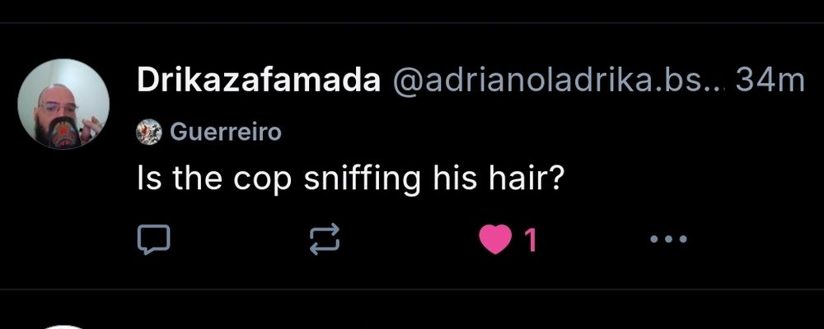Open thread by clicking post's empty area
Viewport: 824px width, 329px height.
[x=683, y=178]
